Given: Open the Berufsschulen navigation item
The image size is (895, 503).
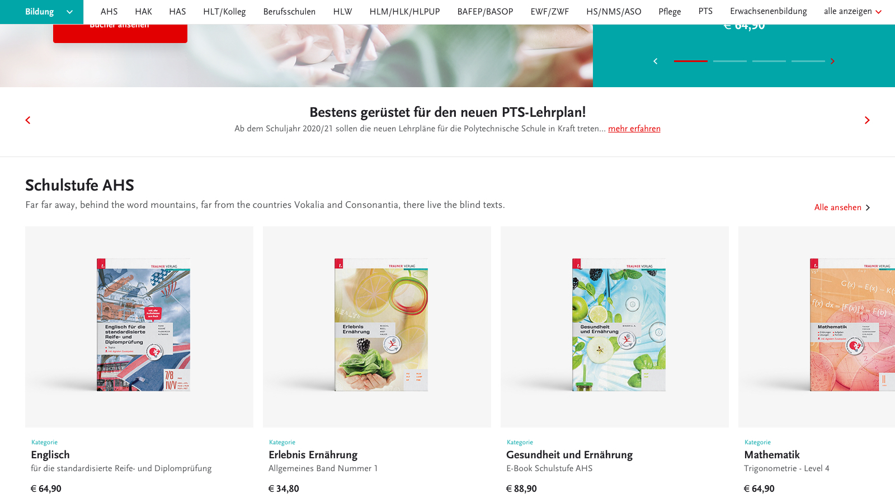Looking at the screenshot, I should pos(289,12).
